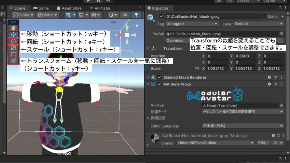Open Skinned Mesh Renderer preset settings
The image size is (290, 163).
276,77
